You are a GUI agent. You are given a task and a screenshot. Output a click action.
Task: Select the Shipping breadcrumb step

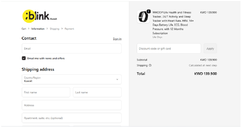(54, 29)
